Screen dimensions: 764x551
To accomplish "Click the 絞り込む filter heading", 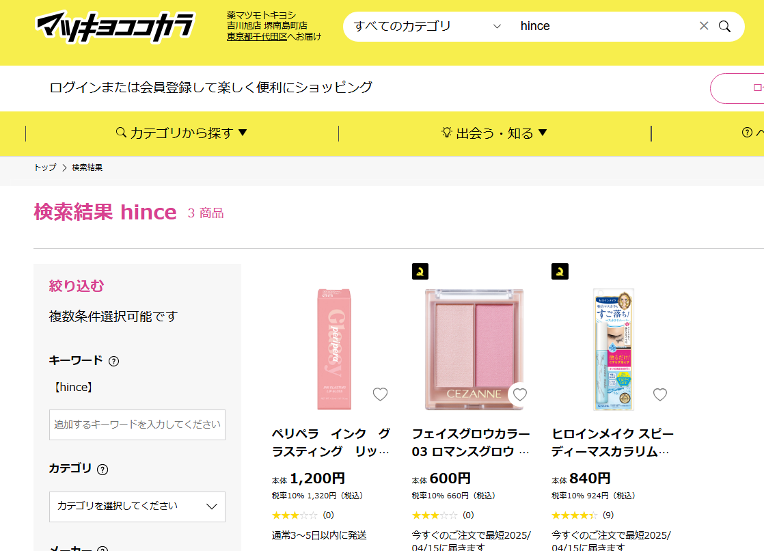I will coord(77,286).
